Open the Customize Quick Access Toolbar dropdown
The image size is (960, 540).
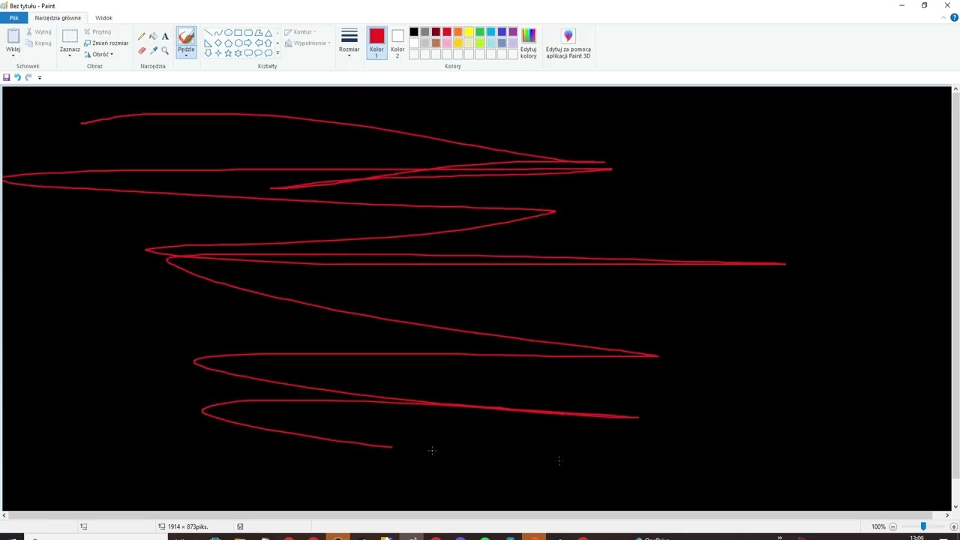(x=40, y=77)
